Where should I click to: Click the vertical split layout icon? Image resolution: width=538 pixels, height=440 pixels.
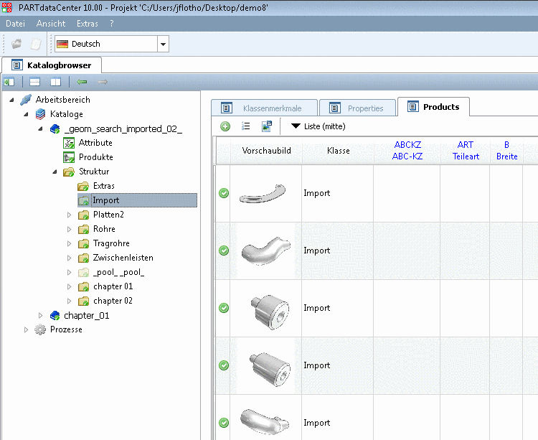point(55,82)
